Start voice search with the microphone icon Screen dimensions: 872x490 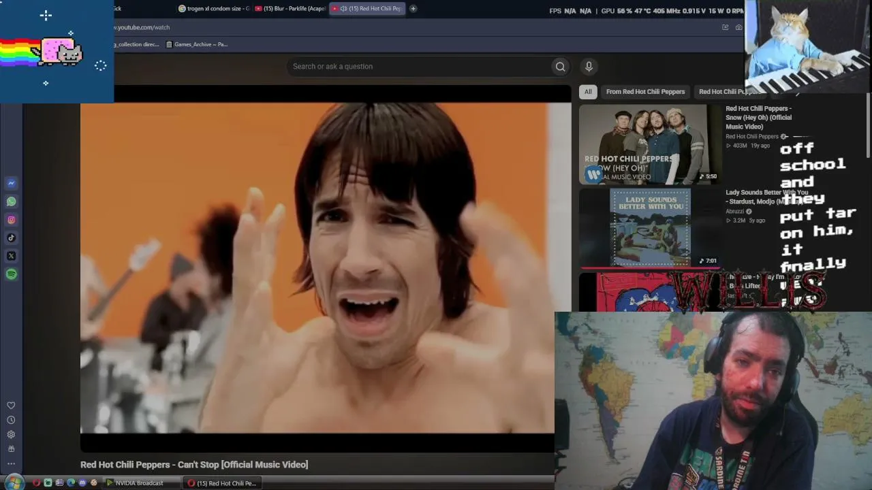tap(589, 66)
